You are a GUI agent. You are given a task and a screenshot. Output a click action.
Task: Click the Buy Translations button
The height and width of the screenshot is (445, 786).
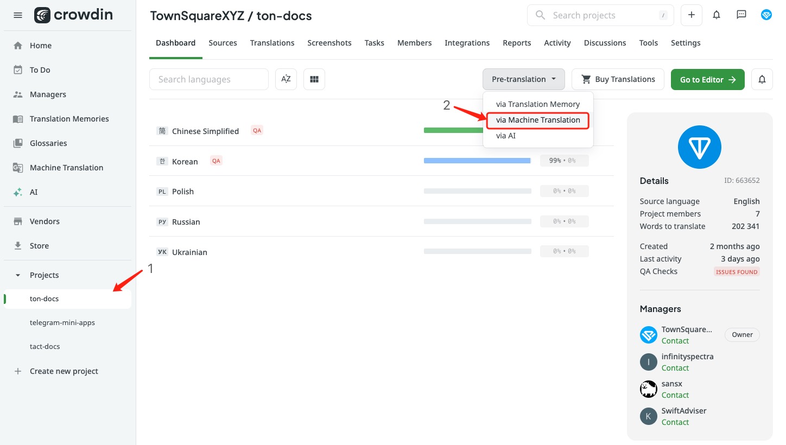coord(618,79)
